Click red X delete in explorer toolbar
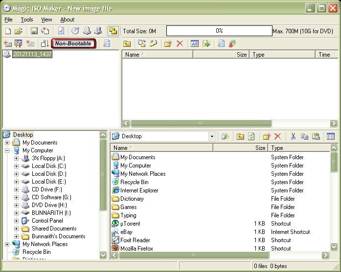341x272 pixels. 277,137
